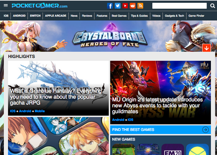
Task: Click the magnifier search icon
Action: point(212,6)
